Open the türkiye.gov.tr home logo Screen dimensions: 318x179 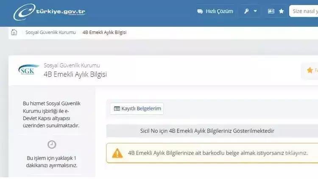50,12
